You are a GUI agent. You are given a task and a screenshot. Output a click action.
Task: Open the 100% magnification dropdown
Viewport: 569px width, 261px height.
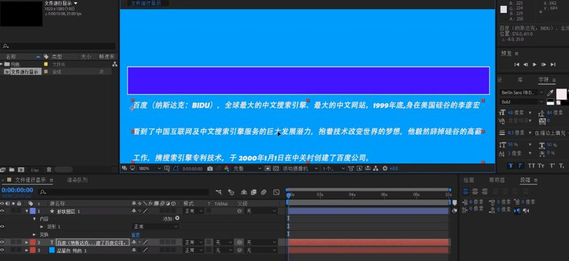(x=150, y=169)
